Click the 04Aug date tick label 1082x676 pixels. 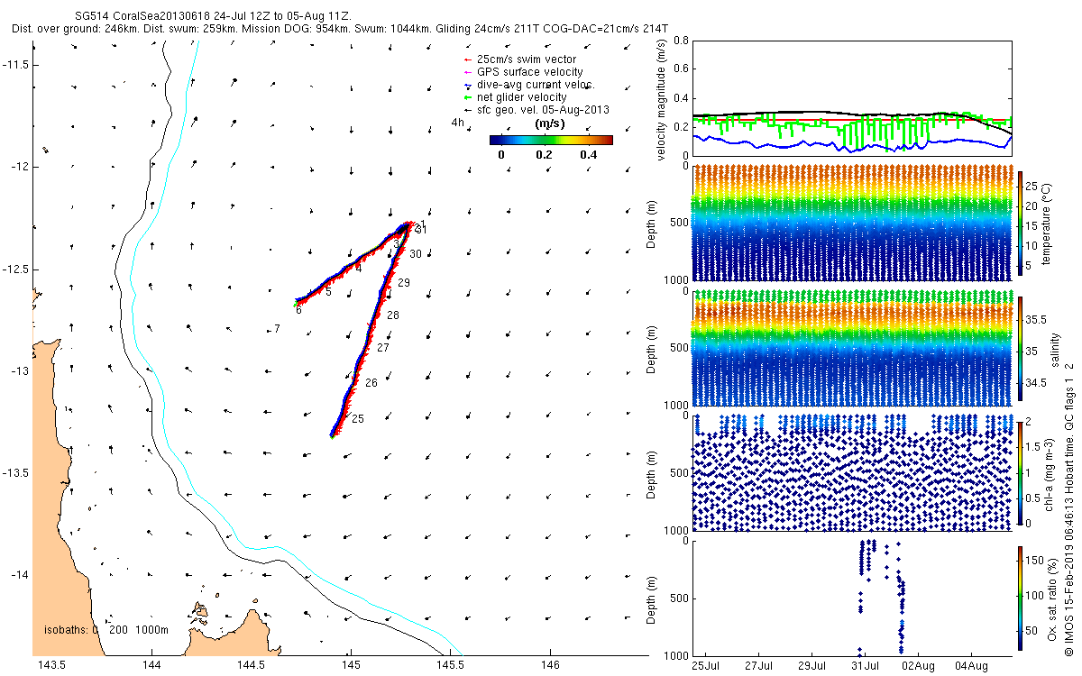972,666
